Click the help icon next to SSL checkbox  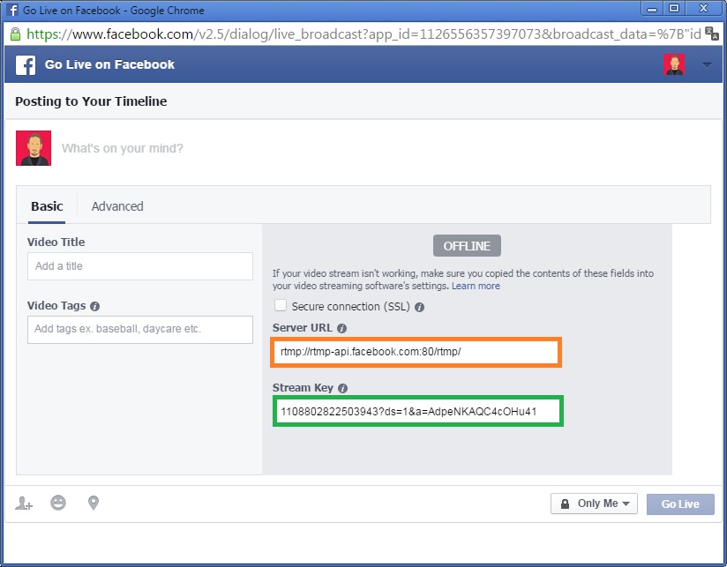417,306
